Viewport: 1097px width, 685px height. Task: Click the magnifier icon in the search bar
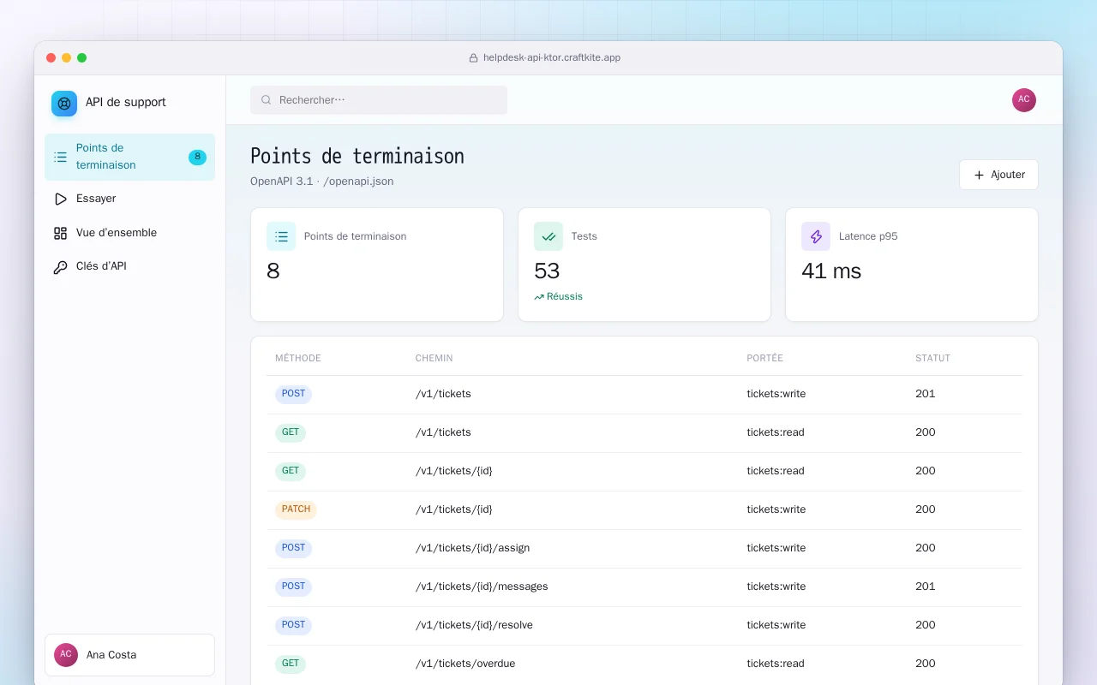(267, 100)
